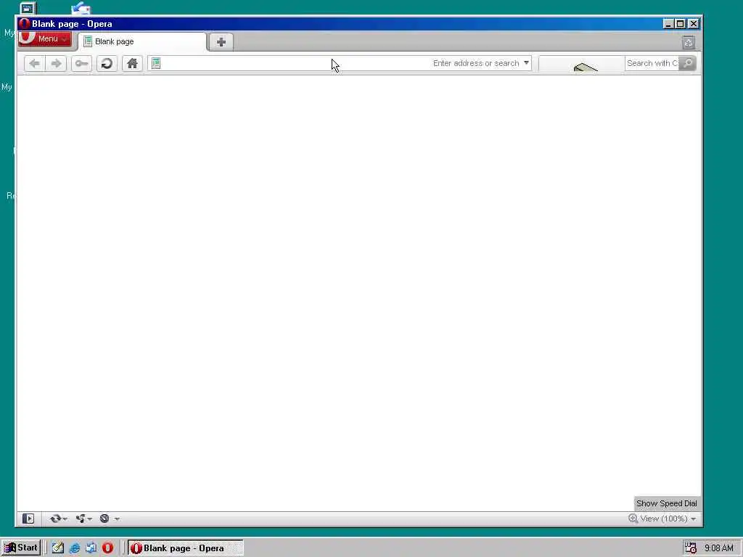
Task: Open the Windows Start button
Action: pyautogui.click(x=21, y=548)
